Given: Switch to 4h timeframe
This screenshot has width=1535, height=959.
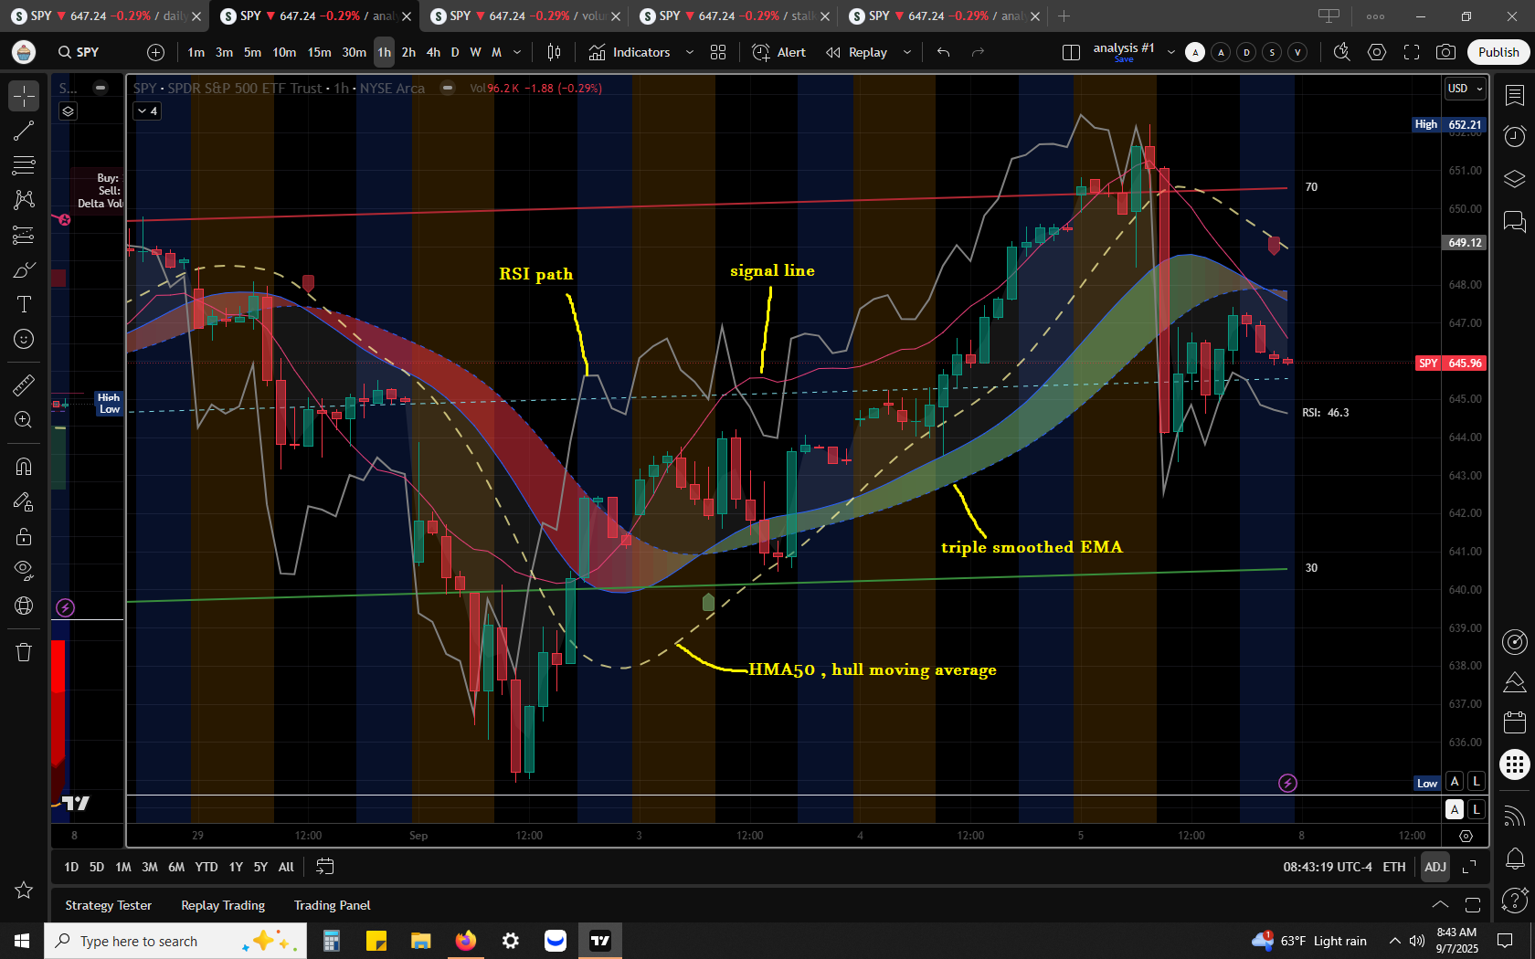Looking at the screenshot, I should [433, 52].
